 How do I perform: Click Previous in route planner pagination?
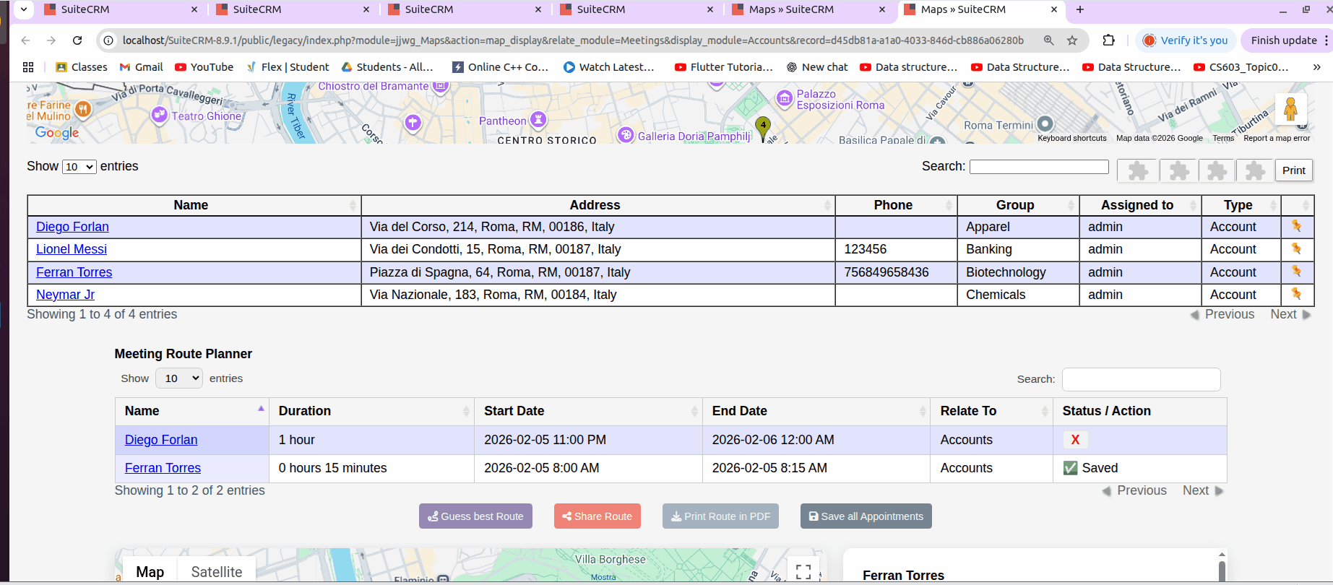pyautogui.click(x=1134, y=490)
